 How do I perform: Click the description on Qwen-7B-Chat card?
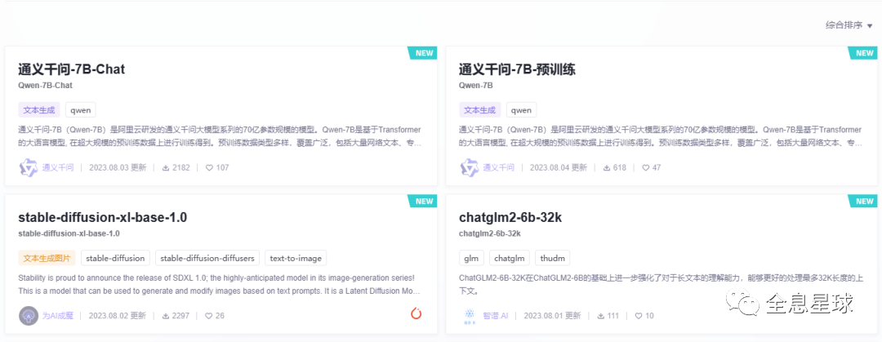(x=220, y=136)
